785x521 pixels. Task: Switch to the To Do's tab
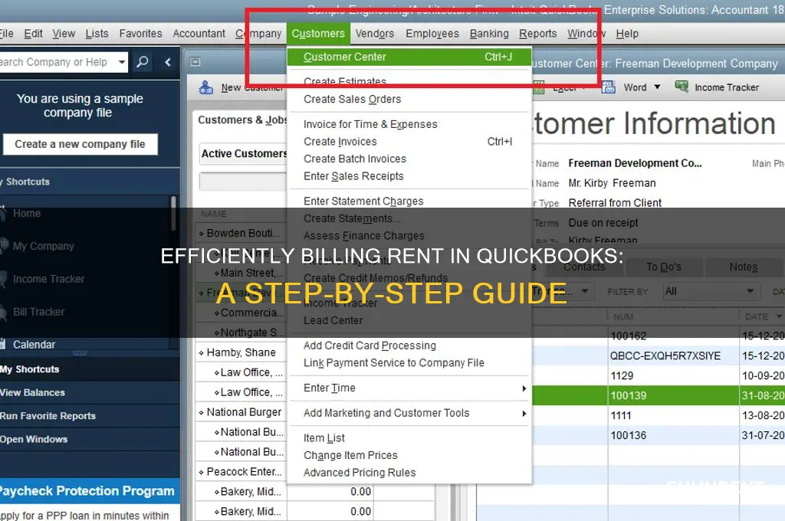[663, 267]
